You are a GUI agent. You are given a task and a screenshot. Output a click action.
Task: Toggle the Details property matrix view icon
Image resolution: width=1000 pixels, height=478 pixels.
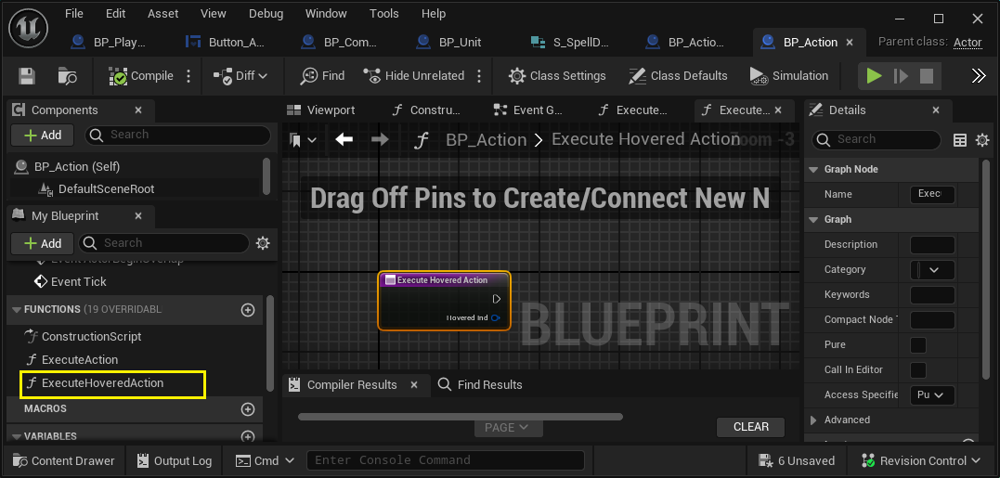[960, 140]
